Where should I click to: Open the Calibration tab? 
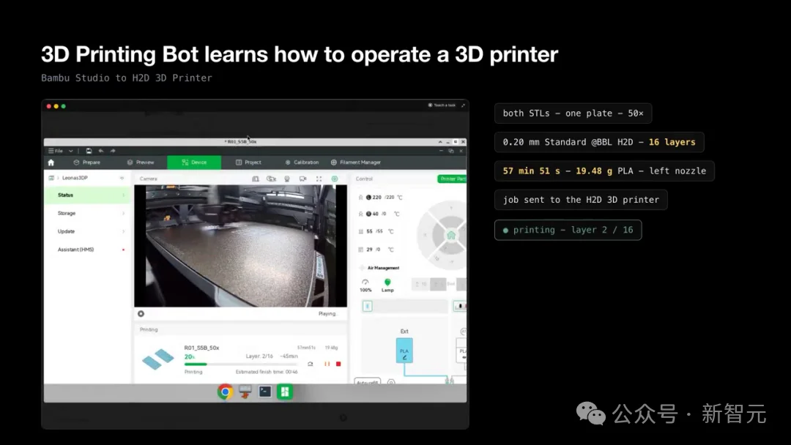point(302,162)
